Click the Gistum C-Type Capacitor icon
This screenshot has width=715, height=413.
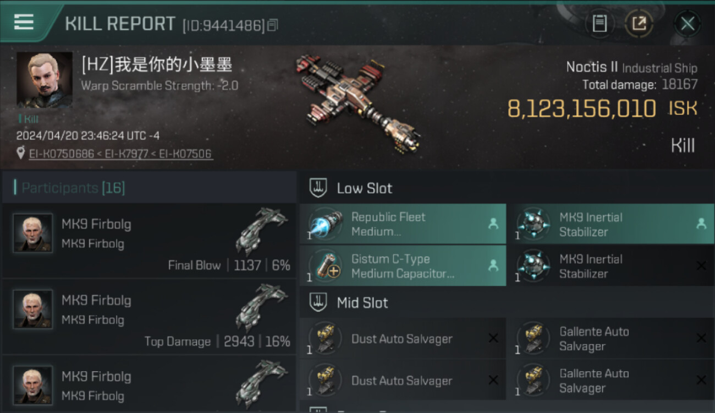click(x=324, y=266)
